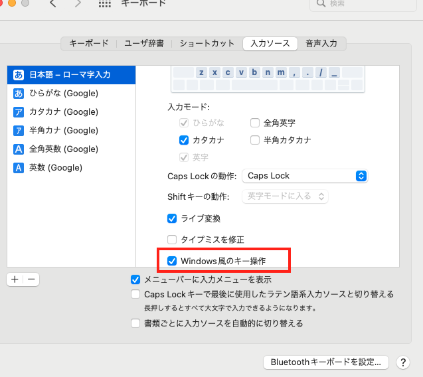Focus the 検索 search field

click(363, 4)
